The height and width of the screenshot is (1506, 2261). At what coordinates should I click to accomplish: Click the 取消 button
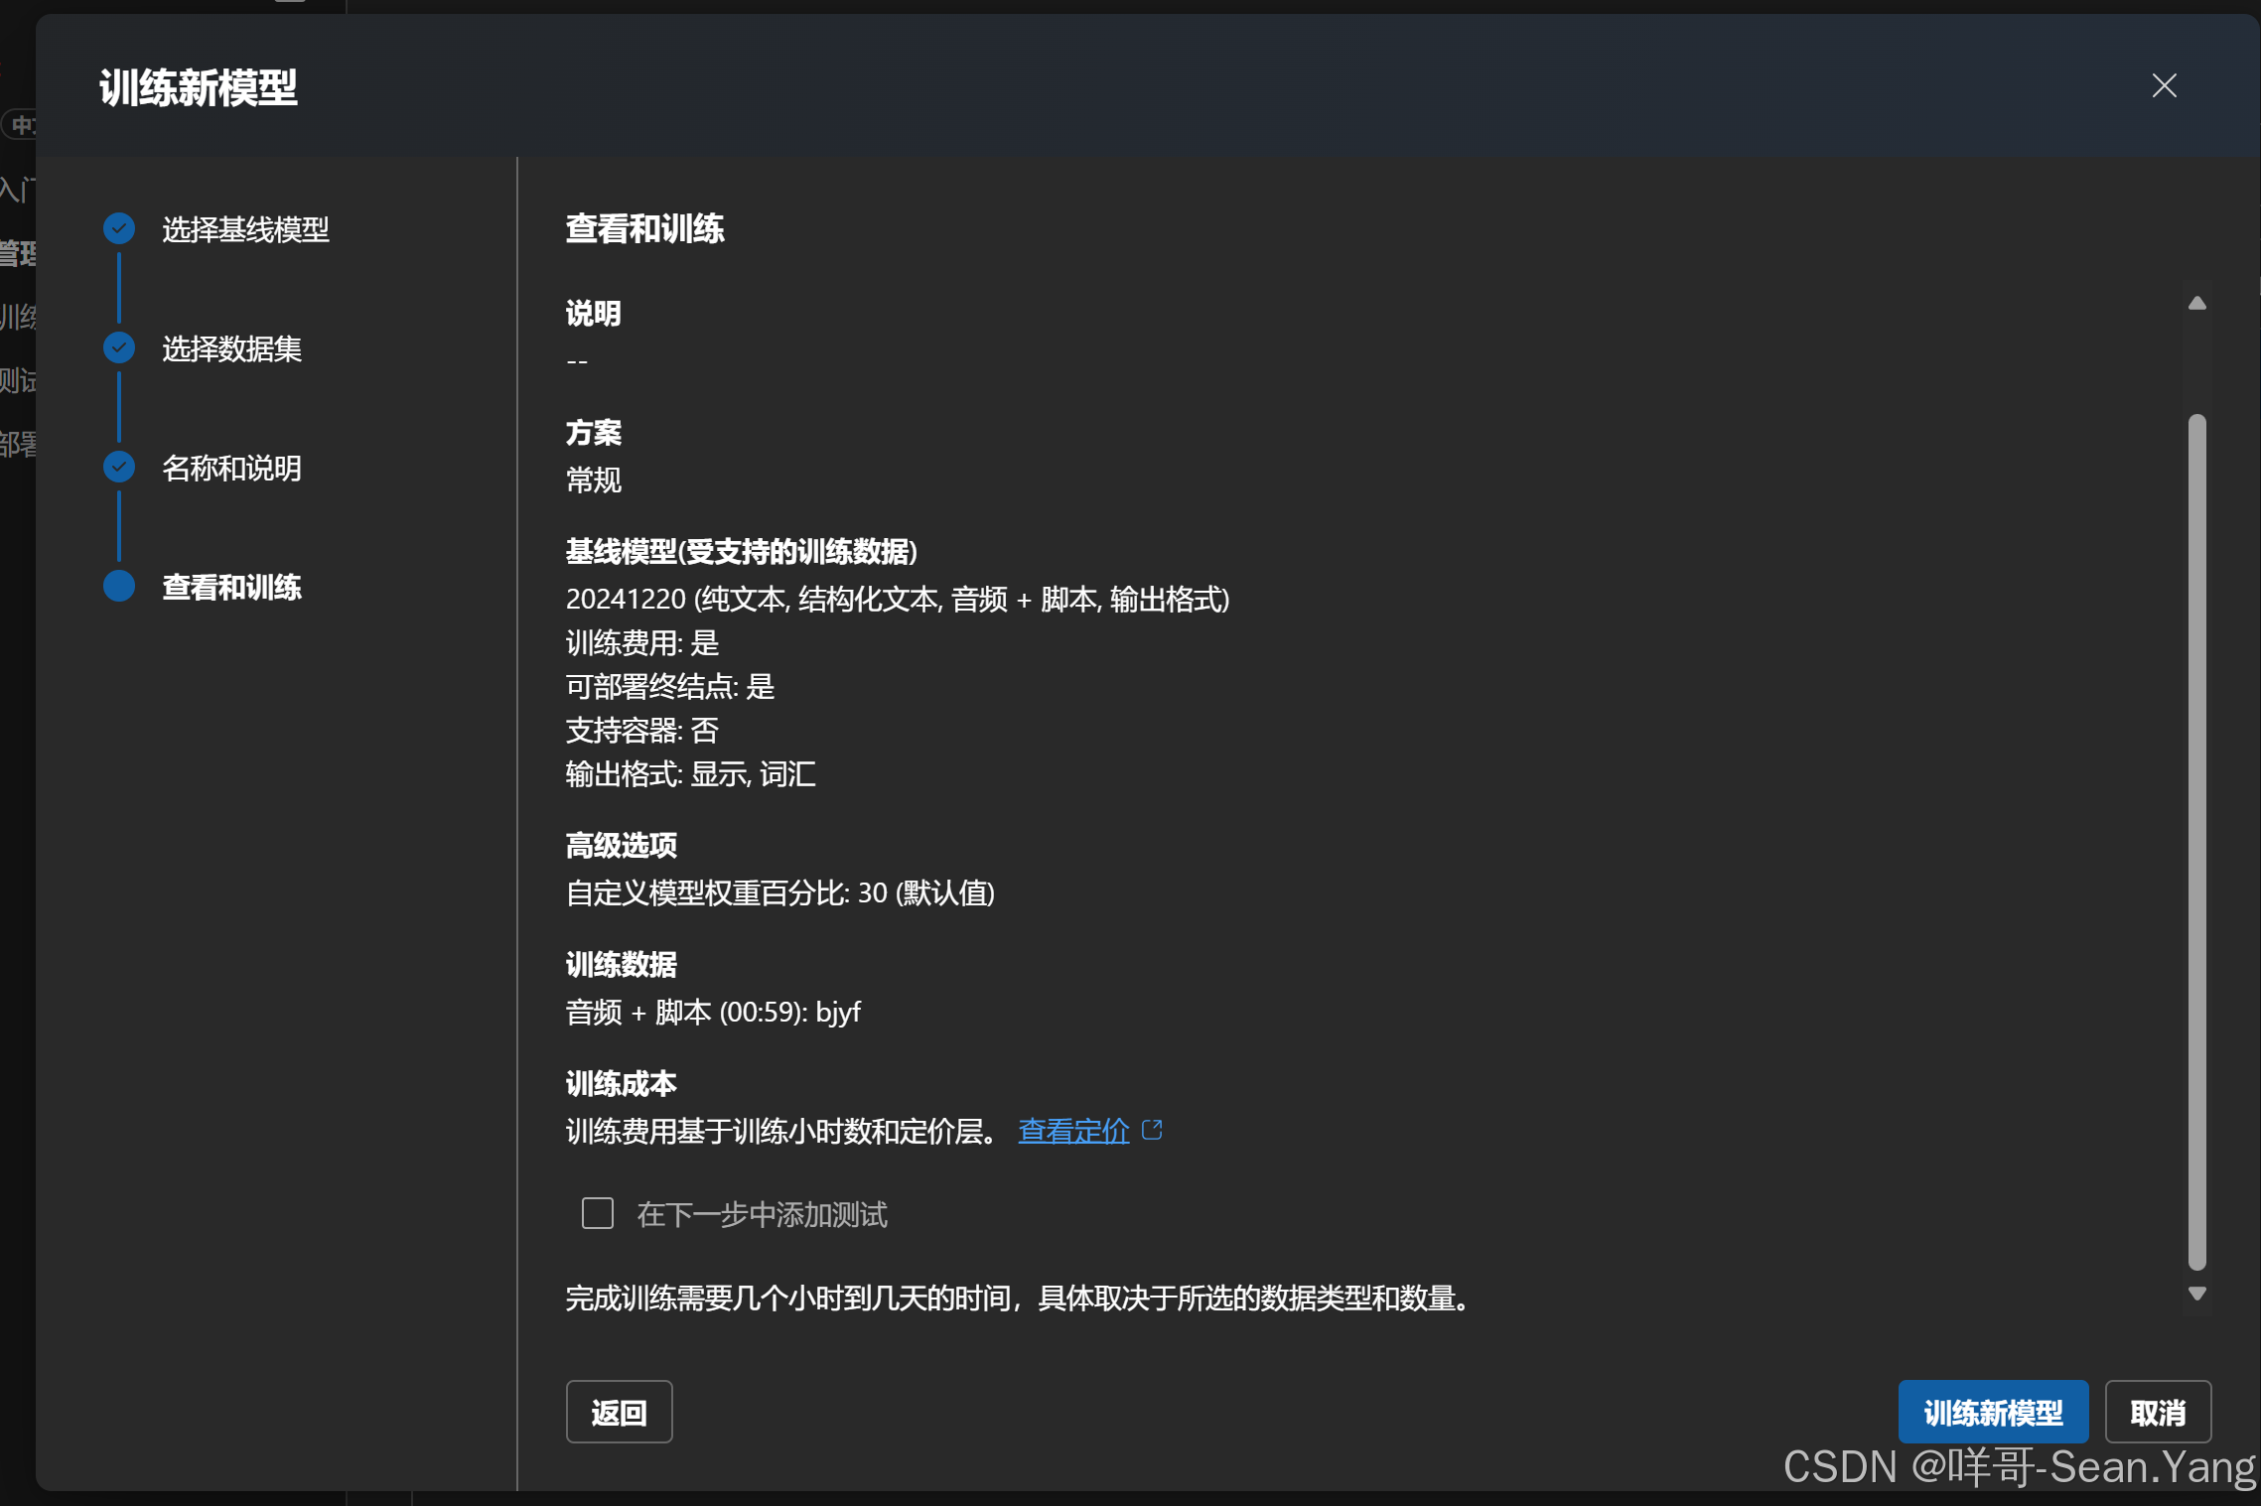click(x=2159, y=1411)
